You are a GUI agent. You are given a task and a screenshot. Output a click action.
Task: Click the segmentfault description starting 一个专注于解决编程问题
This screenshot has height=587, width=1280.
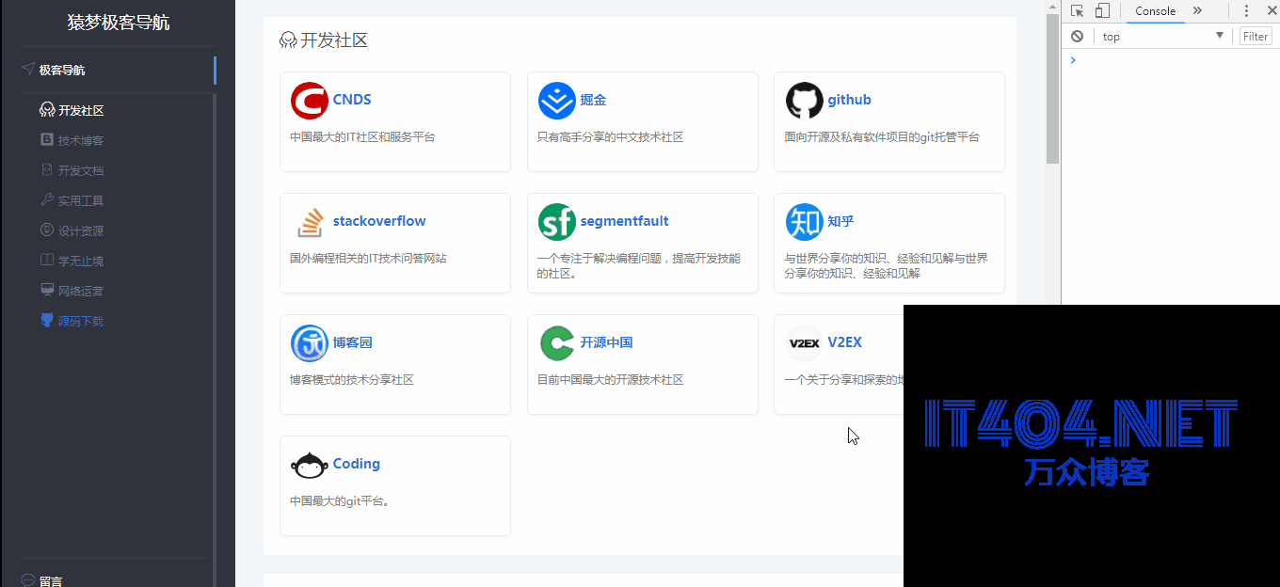click(x=639, y=266)
